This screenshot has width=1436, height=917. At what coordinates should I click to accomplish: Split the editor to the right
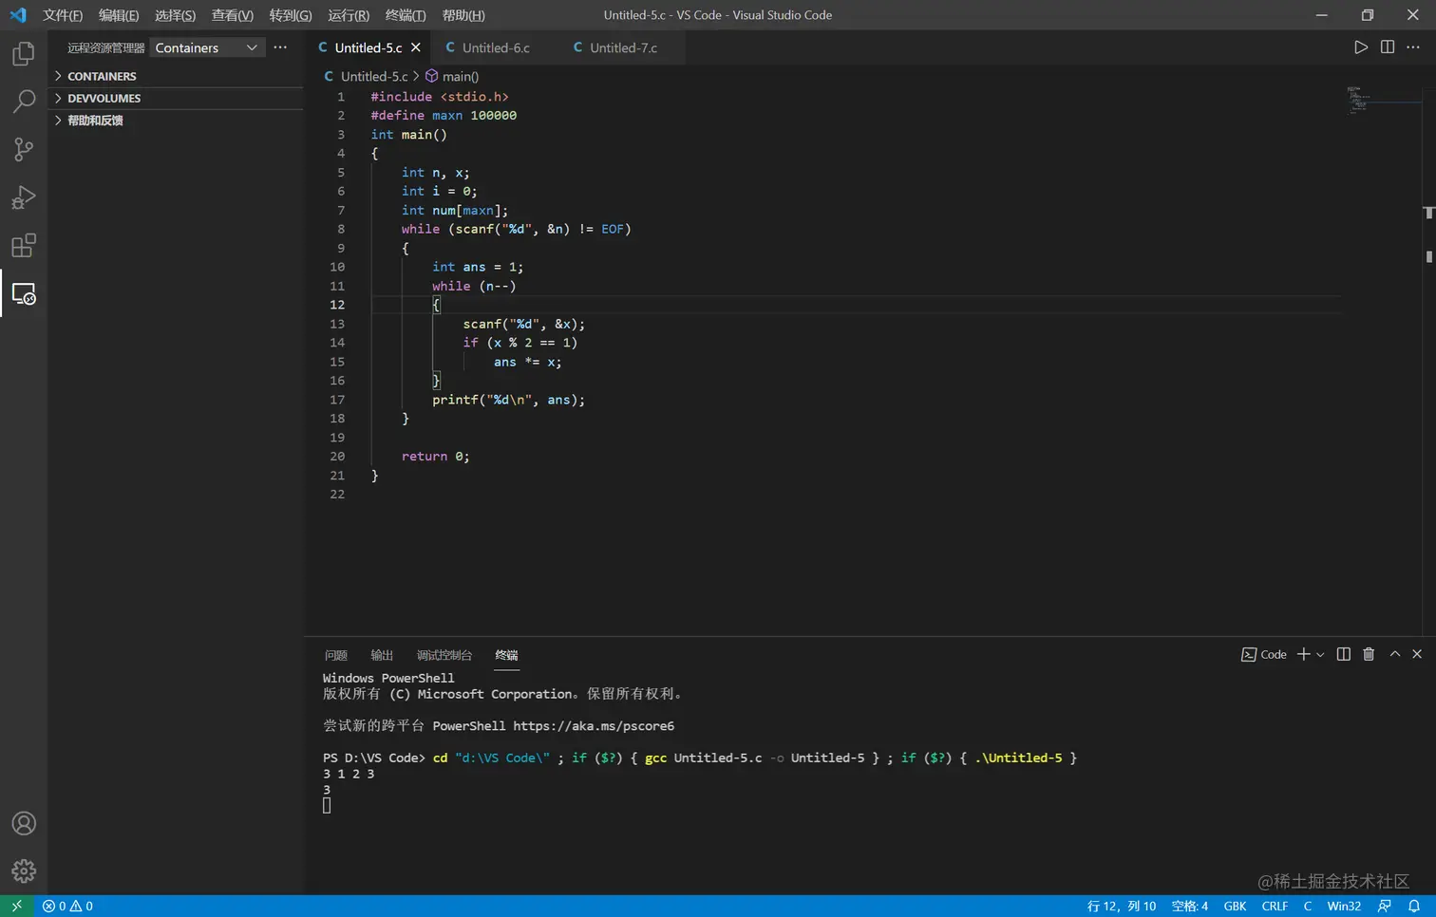(1387, 47)
